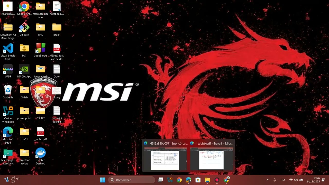
Task: Click the microphone icon in system tray
Action: click(275, 180)
